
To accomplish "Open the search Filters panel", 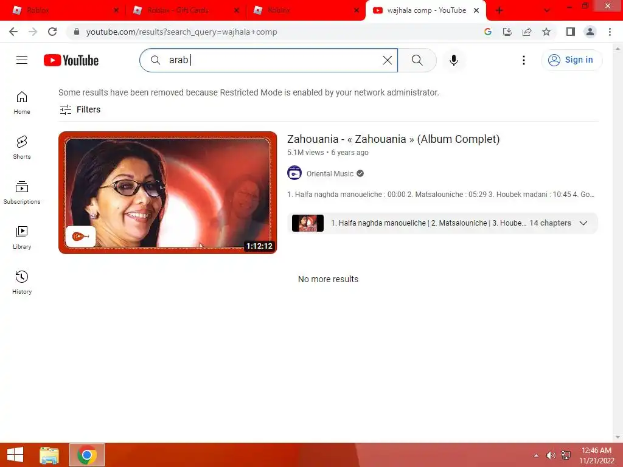I will [x=80, y=109].
